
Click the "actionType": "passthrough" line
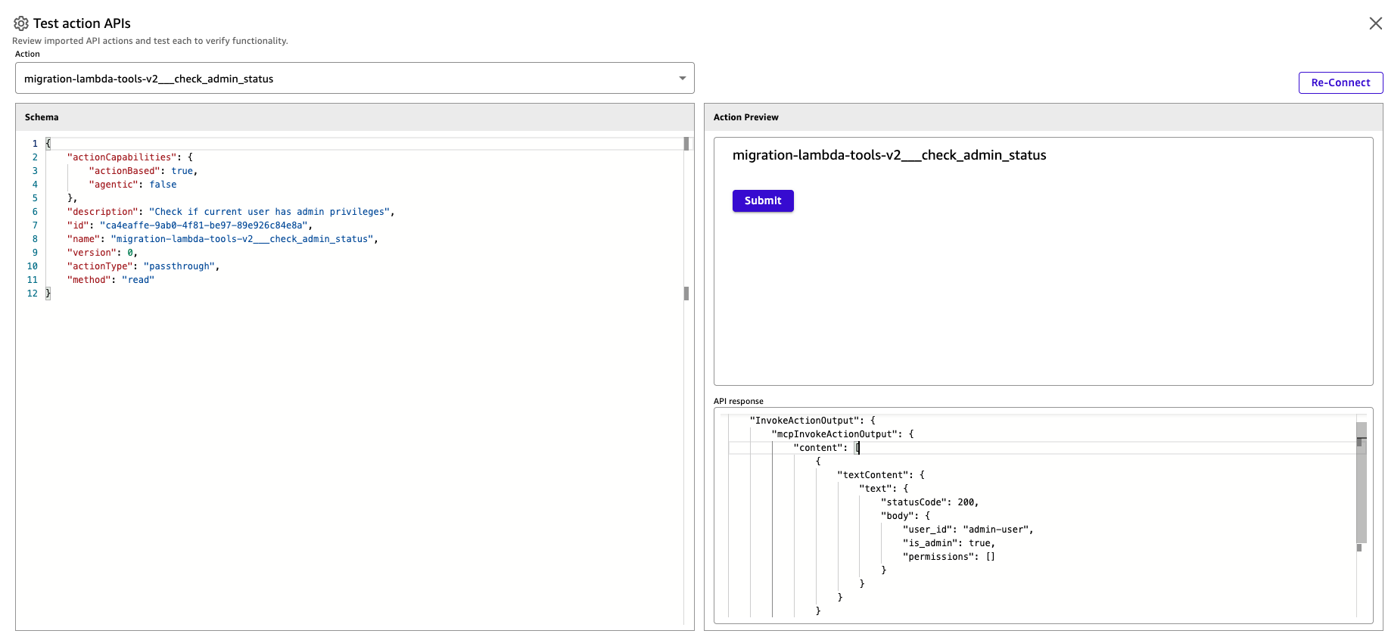coord(143,266)
